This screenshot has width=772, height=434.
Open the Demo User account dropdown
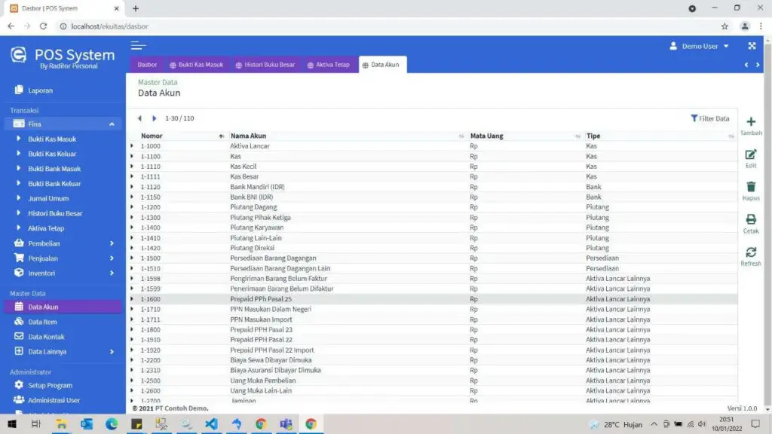point(697,46)
